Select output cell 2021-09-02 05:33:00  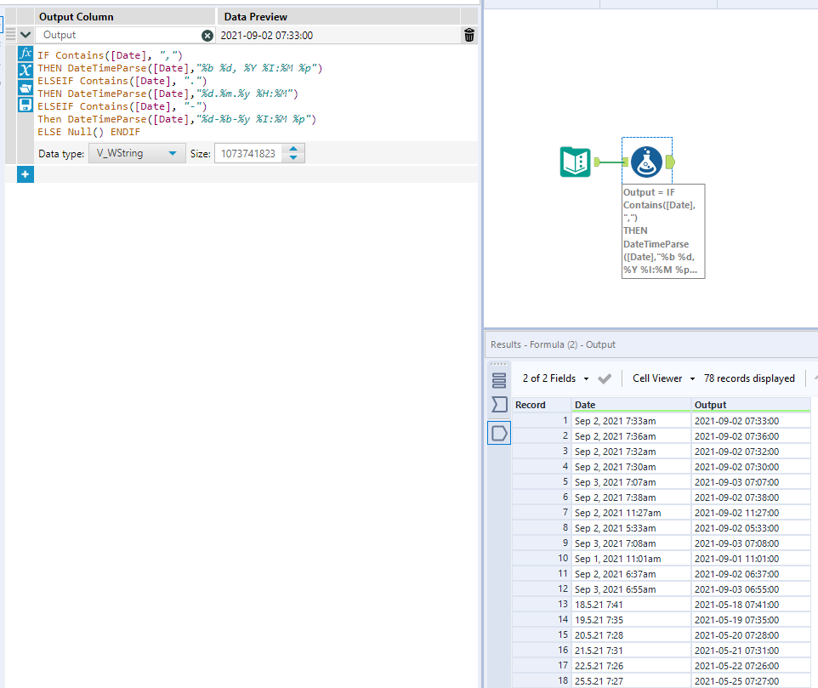(751, 528)
